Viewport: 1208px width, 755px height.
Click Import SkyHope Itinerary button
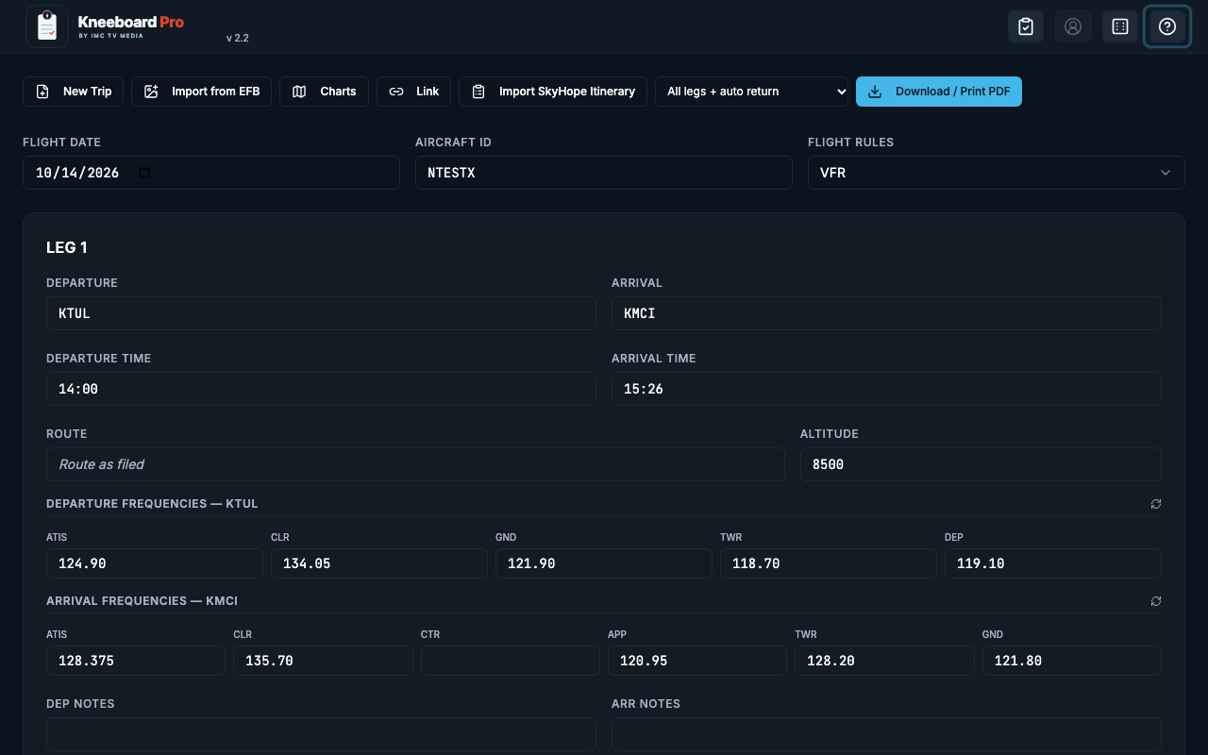click(553, 92)
